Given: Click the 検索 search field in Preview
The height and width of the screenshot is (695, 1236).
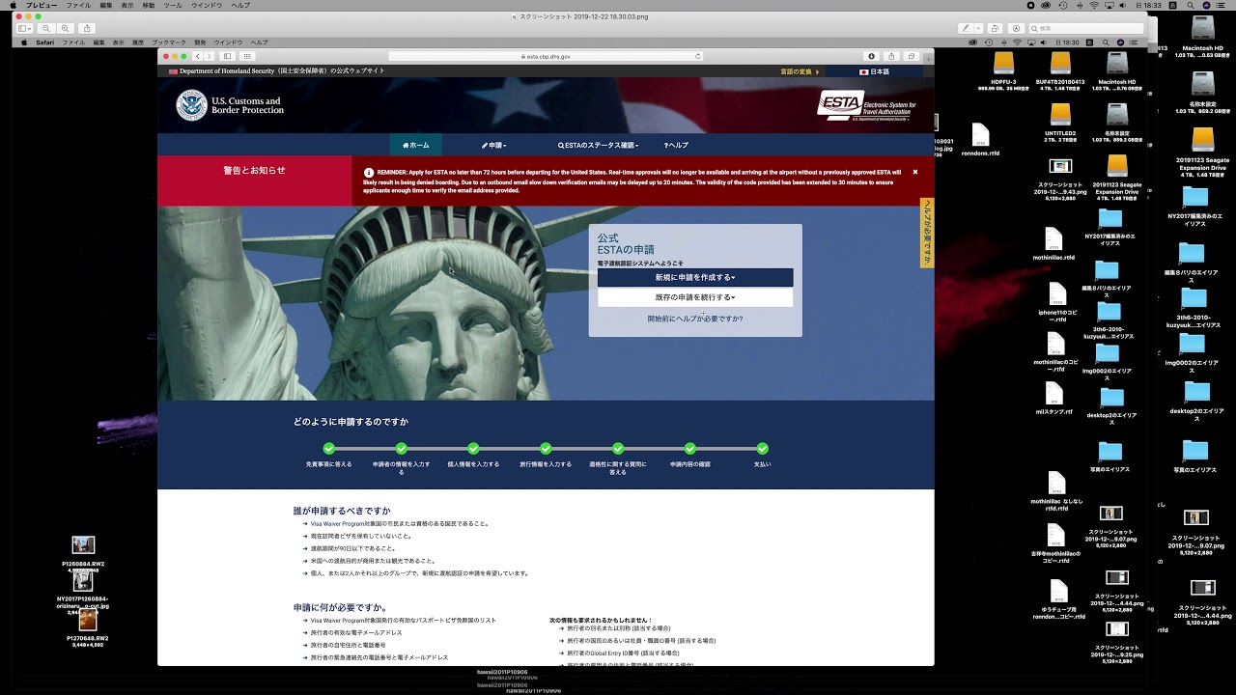Looking at the screenshot, I should pos(1084,29).
